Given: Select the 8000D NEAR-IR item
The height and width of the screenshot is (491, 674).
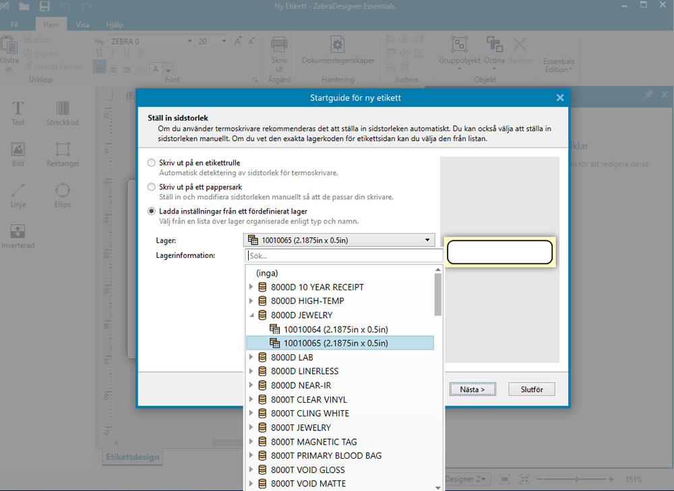Looking at the screenshot, I should click(301, 385).
